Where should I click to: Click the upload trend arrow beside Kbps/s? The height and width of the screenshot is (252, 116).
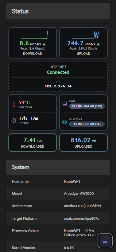pos(99,44)
